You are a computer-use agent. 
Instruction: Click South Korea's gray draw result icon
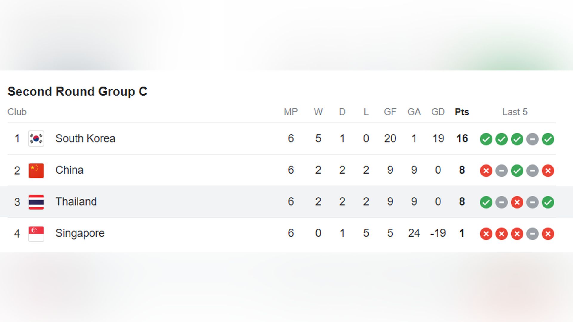(x=532, y=139)
